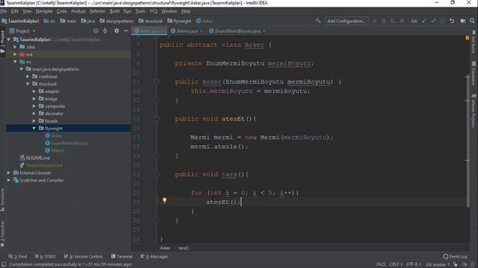Open the CRLF line separator dropdown
The height and width of the screenshot is (268, 478).
pos(396,264)
